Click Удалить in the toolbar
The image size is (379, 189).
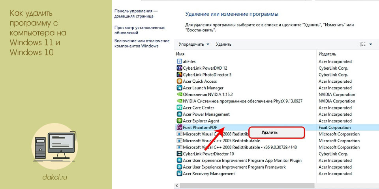[223, 44]
